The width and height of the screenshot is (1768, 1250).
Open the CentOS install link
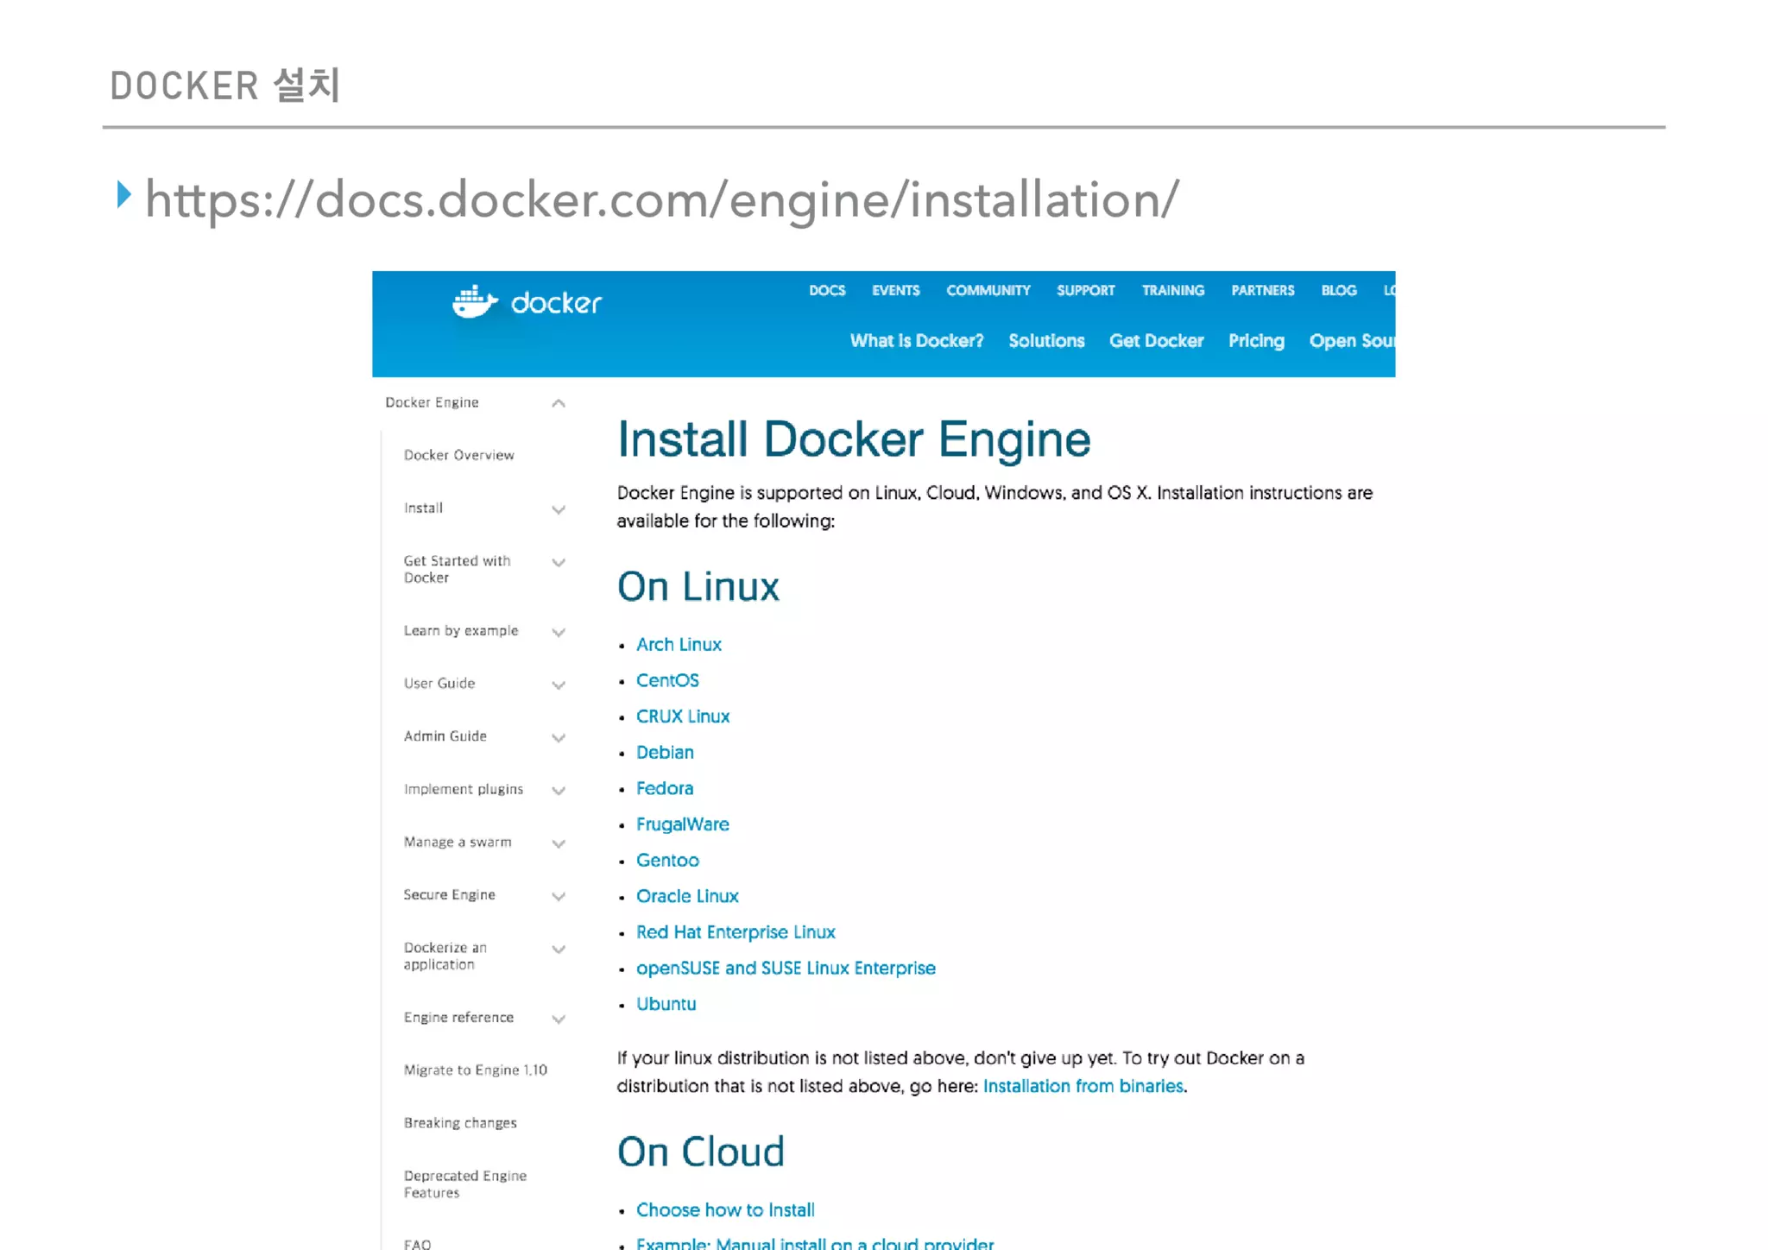[667, 681]
